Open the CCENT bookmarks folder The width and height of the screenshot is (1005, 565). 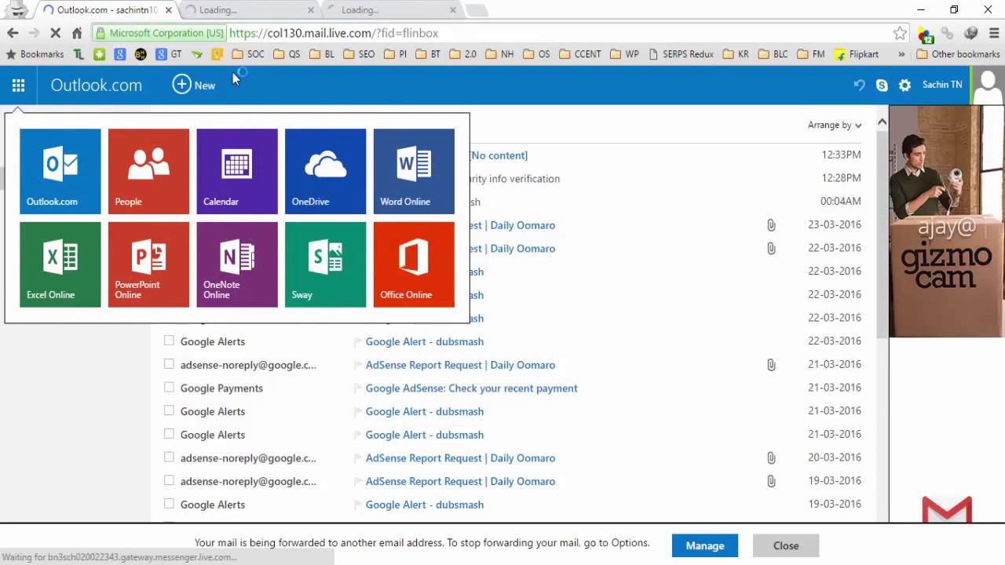coord(579,54)
